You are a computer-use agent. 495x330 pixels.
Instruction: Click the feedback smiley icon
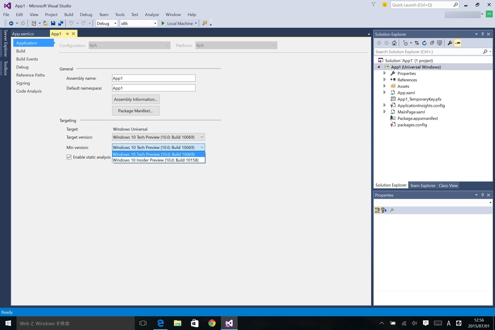click(384, 5)
